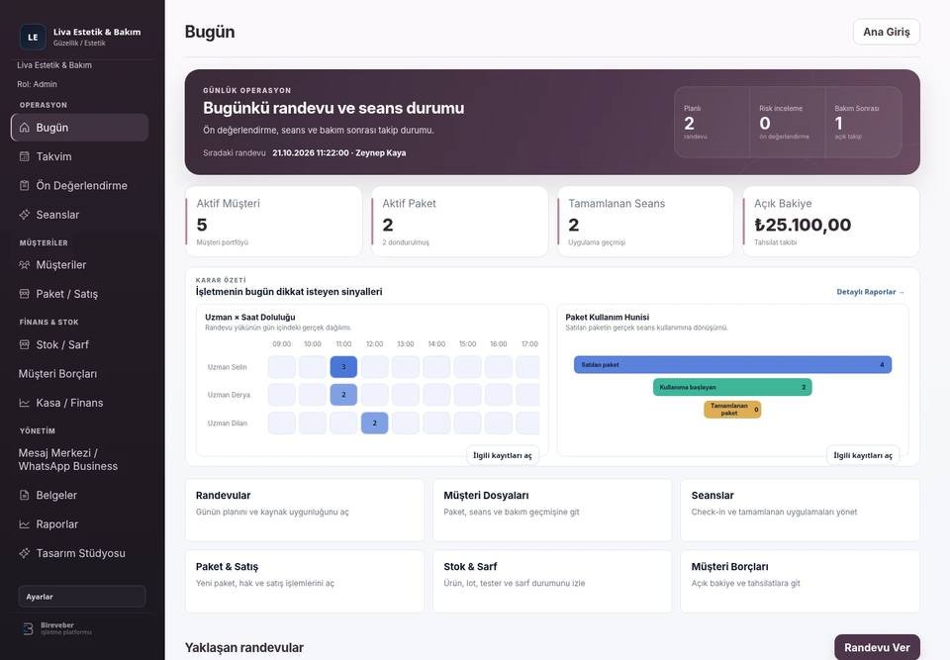
Task: Open the Ayarlar settings button
Action: coord(82,597)
